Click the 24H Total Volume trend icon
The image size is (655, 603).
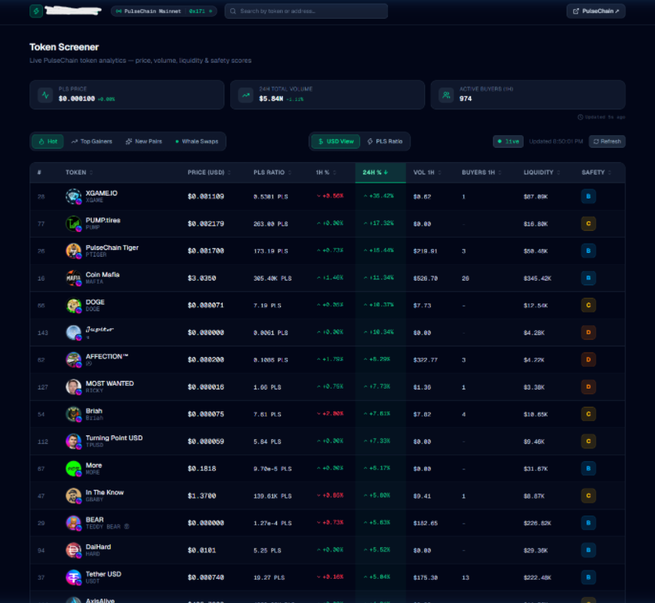[x=246, y=95]
